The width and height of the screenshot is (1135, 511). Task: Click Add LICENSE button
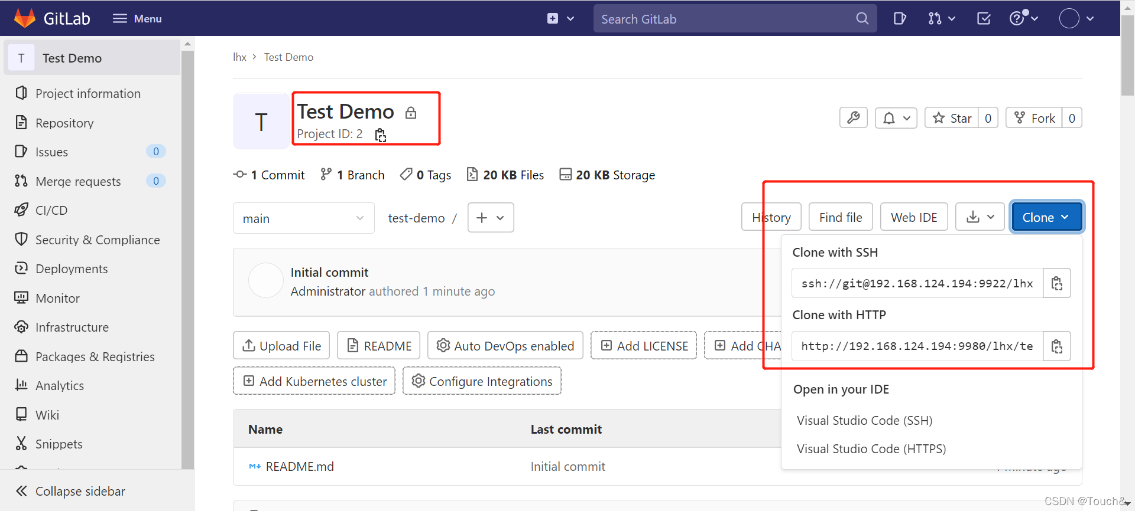(x=644, y=346)
